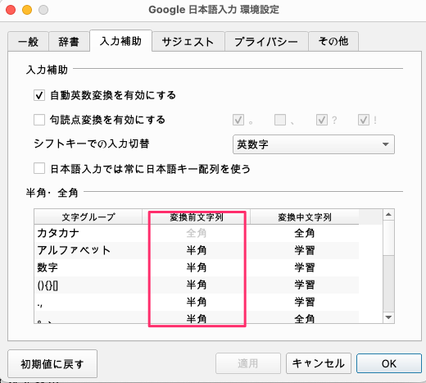This screenshot has width=426, height=383.
Task: Open the 辞書 tab
Action: (x=69, y=42)
